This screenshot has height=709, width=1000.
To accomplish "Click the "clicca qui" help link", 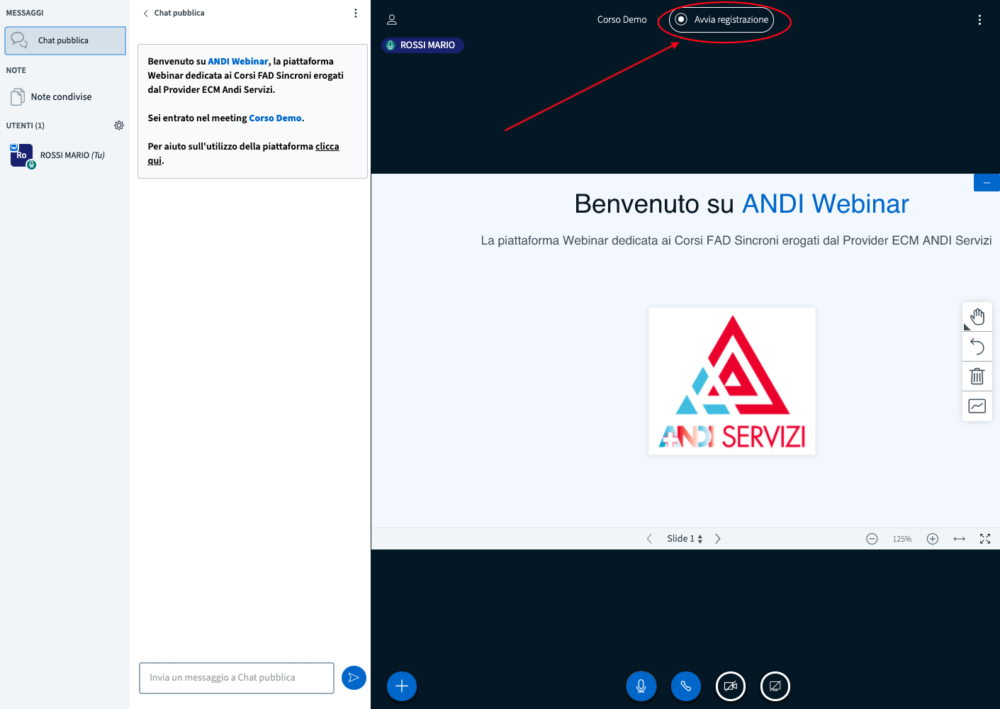I will [x=327, y=147].
